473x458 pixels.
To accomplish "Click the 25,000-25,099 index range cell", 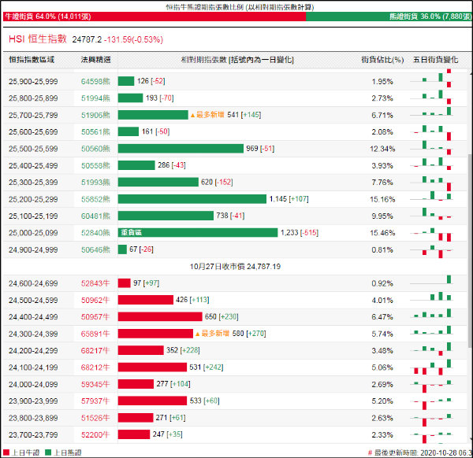I will tap(33, 233).
